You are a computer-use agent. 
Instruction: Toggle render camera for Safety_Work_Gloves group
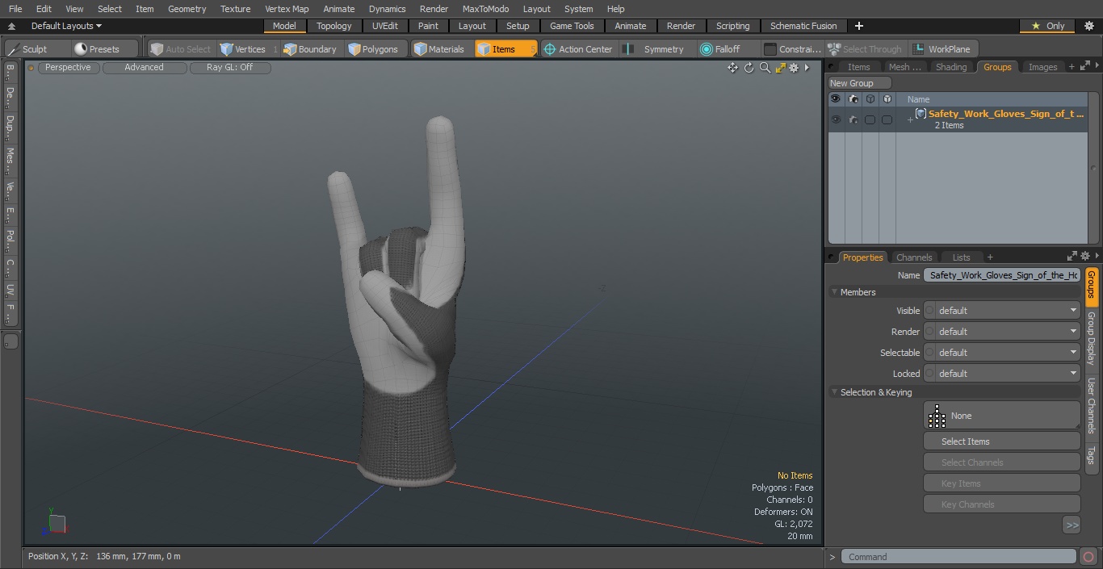tap(853, 119)
